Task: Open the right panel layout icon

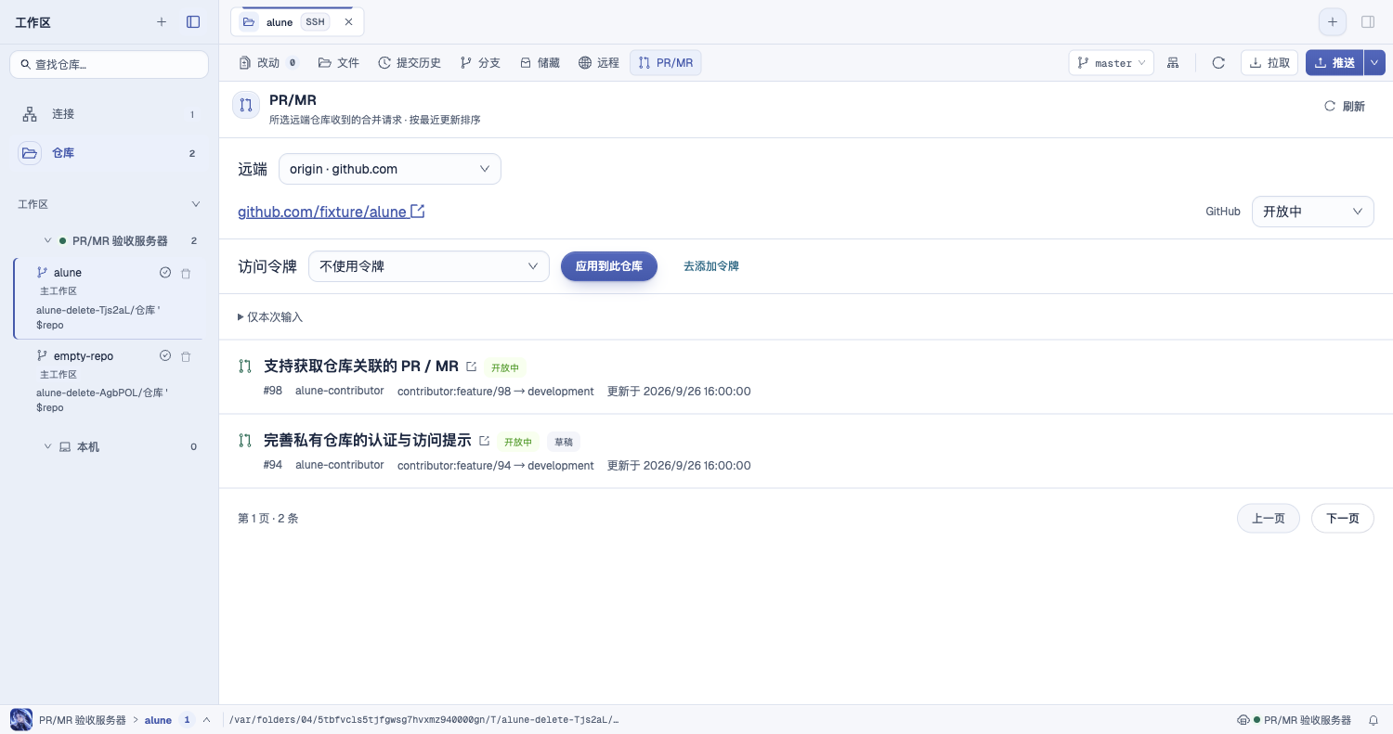Action: 1368,21
